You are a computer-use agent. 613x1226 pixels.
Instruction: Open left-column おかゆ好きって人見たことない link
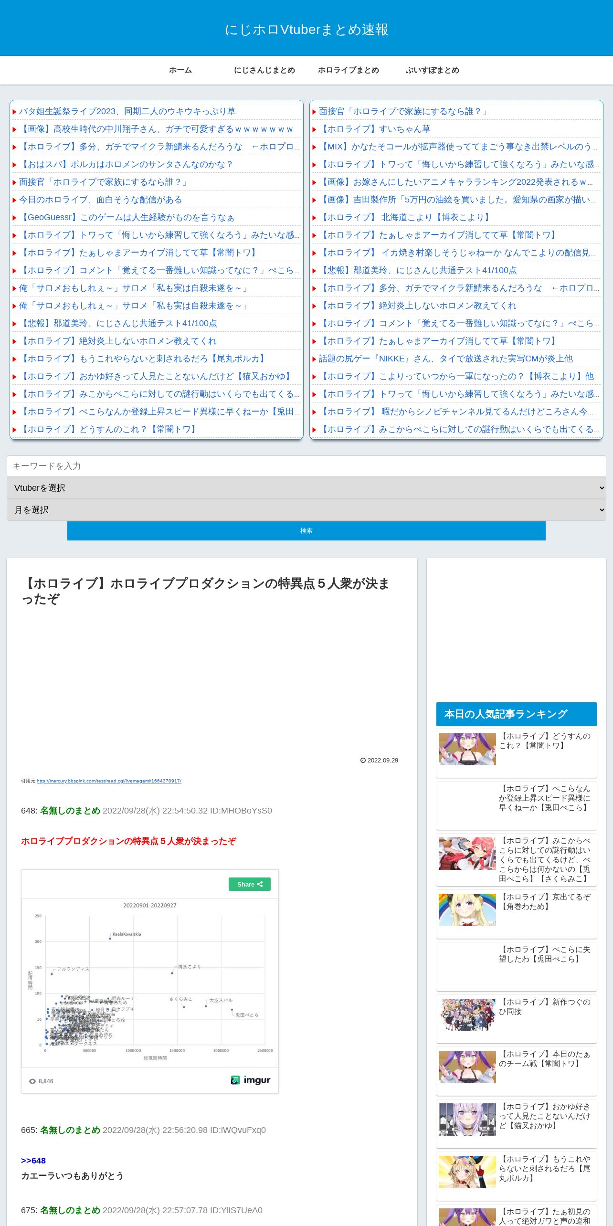point(156,376)
